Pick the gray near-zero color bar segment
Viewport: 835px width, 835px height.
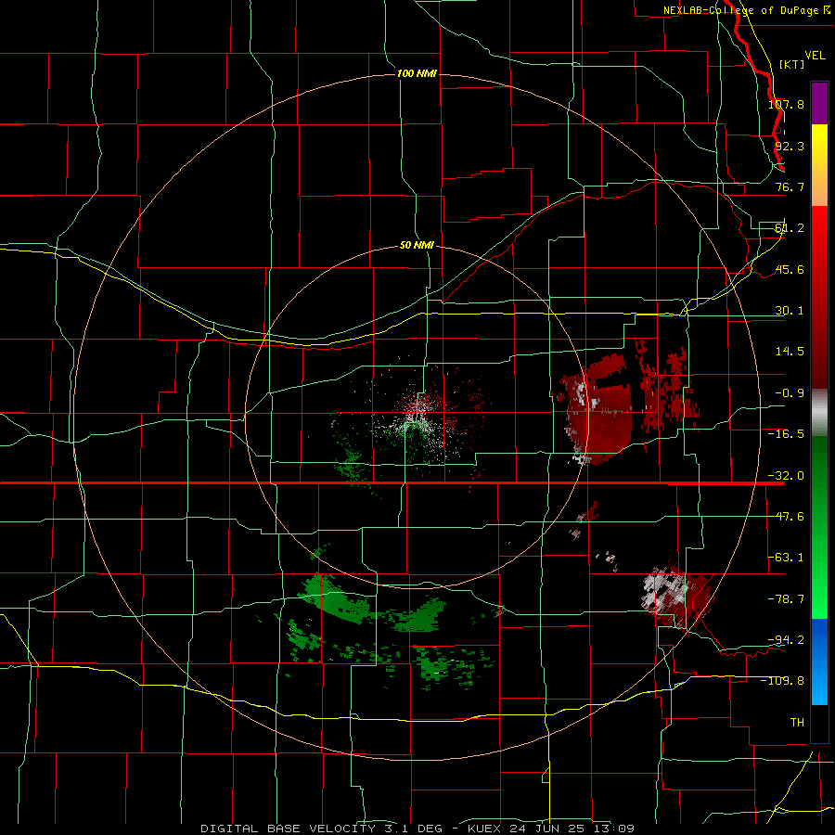[819, 413]
